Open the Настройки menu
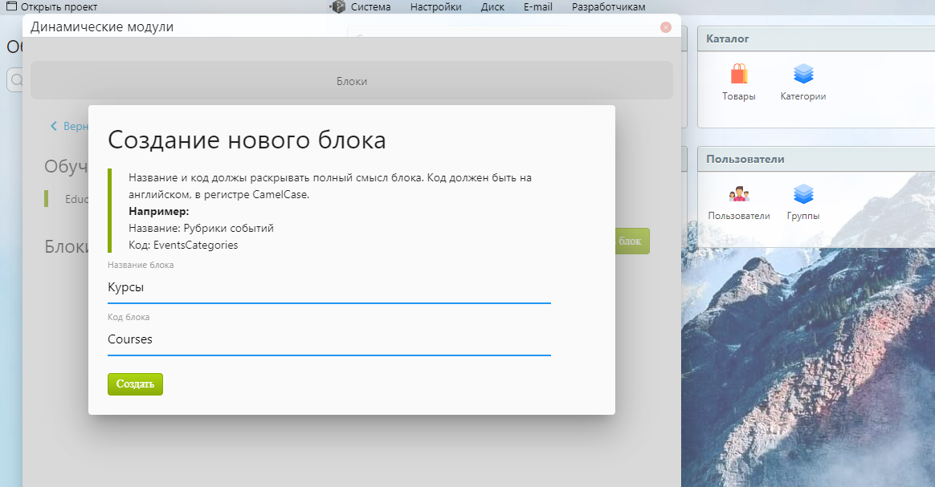 (x=435, y=7)
